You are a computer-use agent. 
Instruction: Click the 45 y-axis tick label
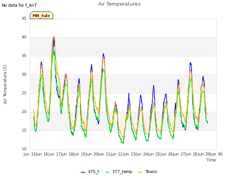click(24, 18)
